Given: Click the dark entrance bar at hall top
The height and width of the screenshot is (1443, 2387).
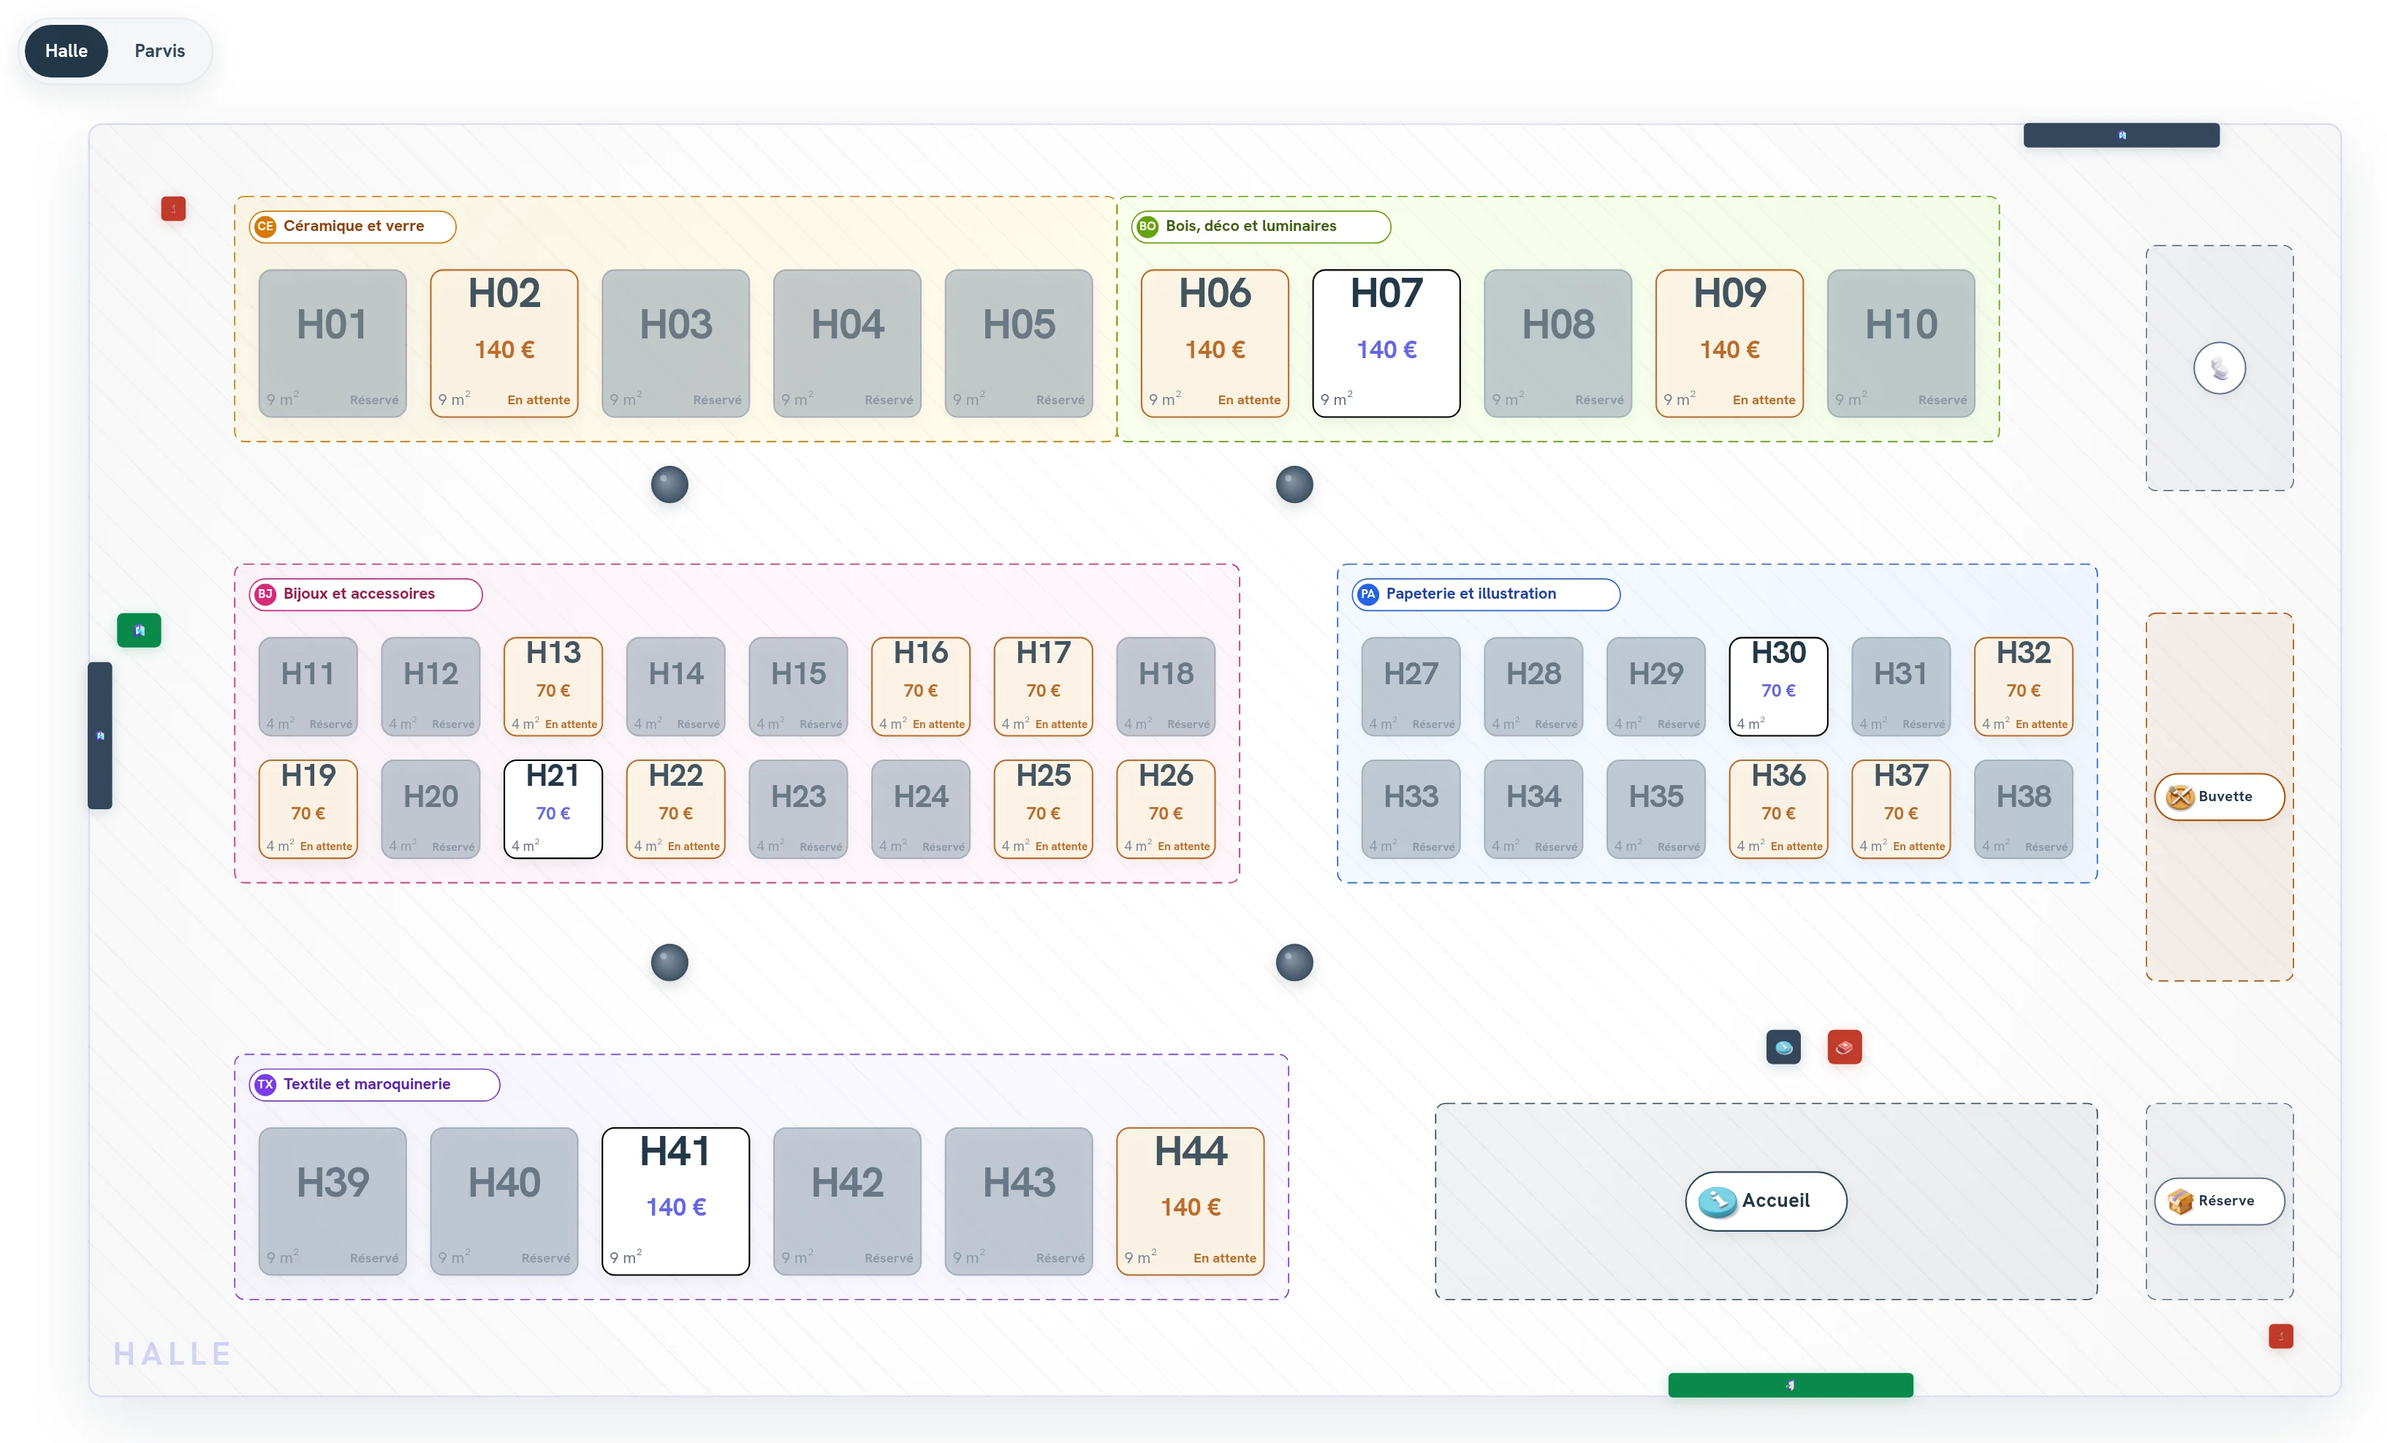Looking at the screenshot, I should click(x=2122, y=135).
